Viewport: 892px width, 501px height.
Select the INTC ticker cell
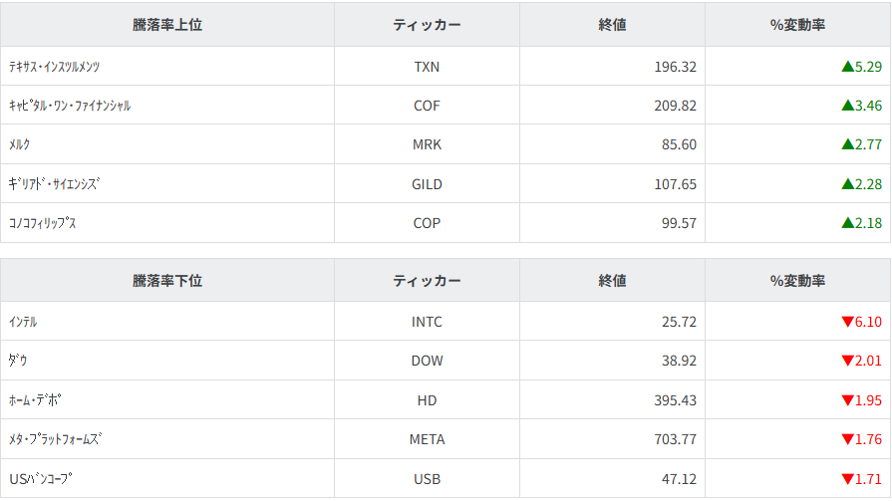click(x=427, y=322)
